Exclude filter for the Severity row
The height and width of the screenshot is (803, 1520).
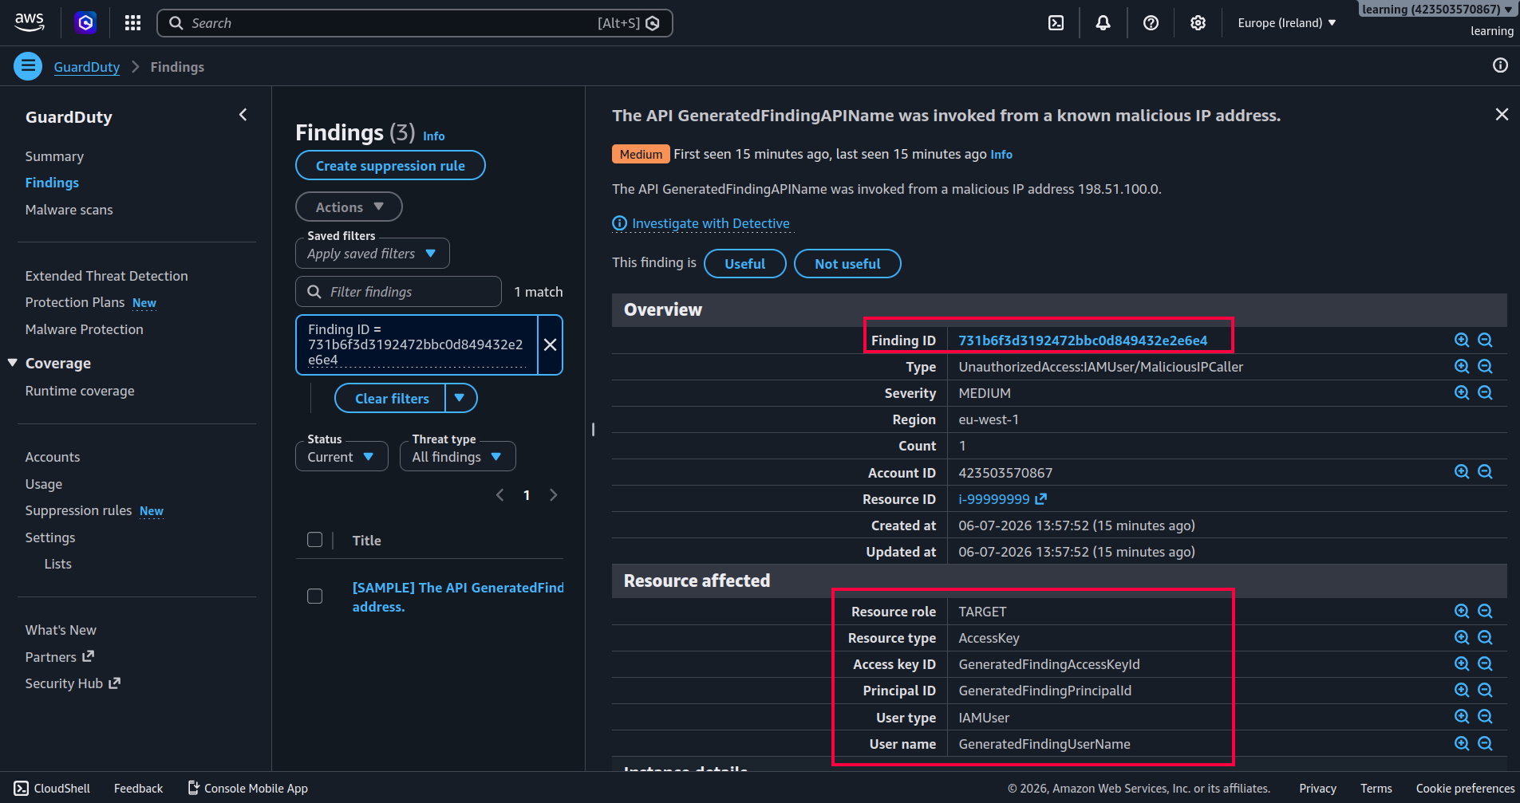[1485, 392]
